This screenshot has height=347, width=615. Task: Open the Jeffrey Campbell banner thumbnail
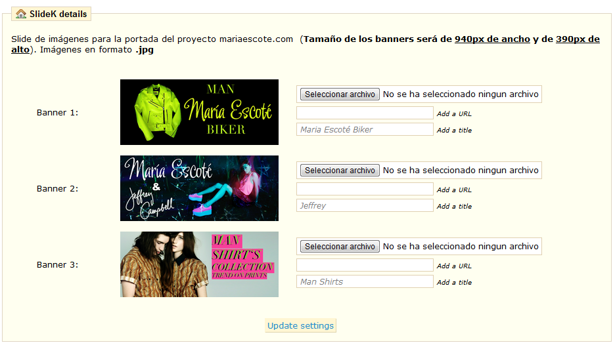pyautogui.click(x=199, y=188)
